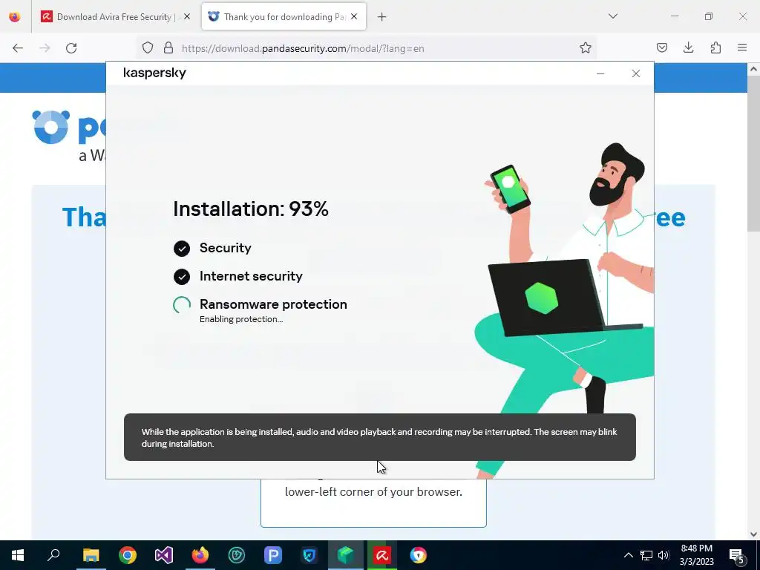This screenshot has height=570, width=760.
Task: Open the volume control in system tray
Action: pos(664,555)
